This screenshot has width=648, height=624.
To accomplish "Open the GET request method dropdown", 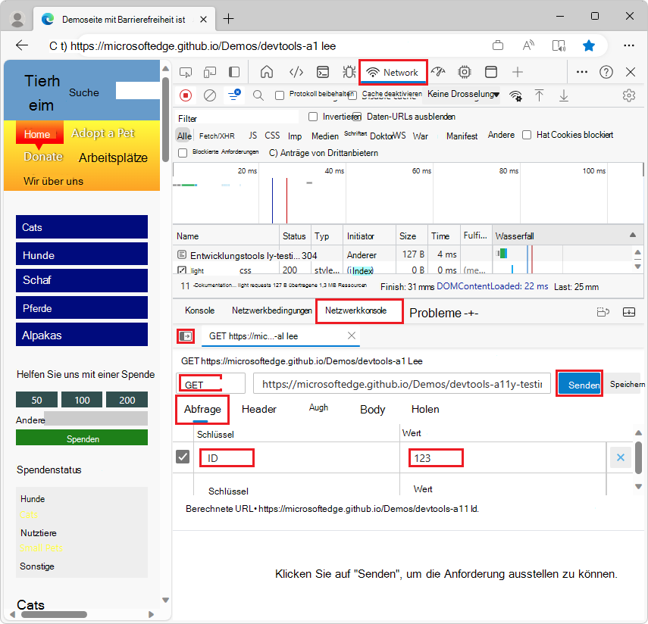I will pyautogui.click(x=211, y=384).
